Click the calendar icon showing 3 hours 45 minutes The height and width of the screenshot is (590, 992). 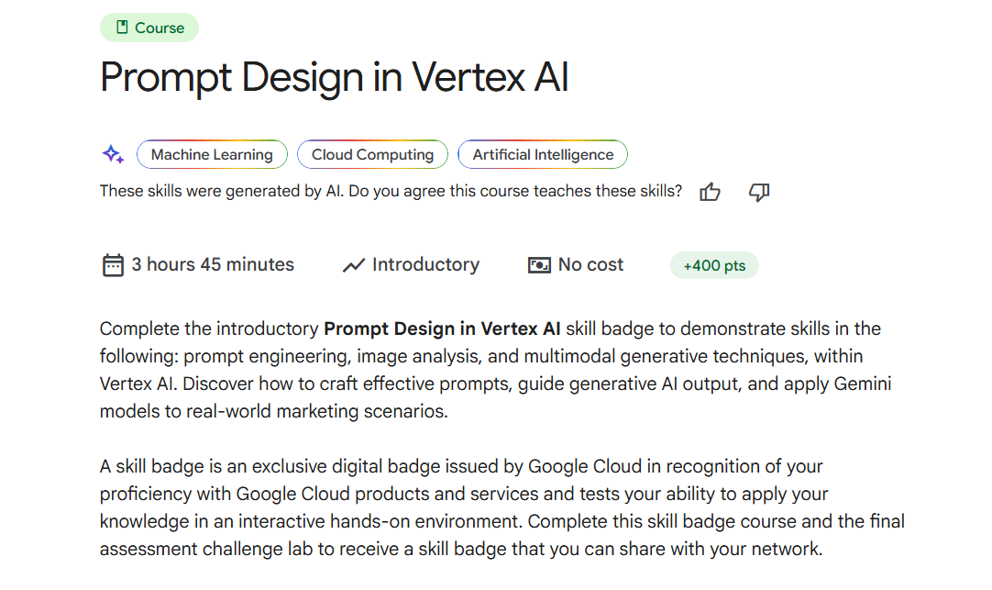click(112, 264)
